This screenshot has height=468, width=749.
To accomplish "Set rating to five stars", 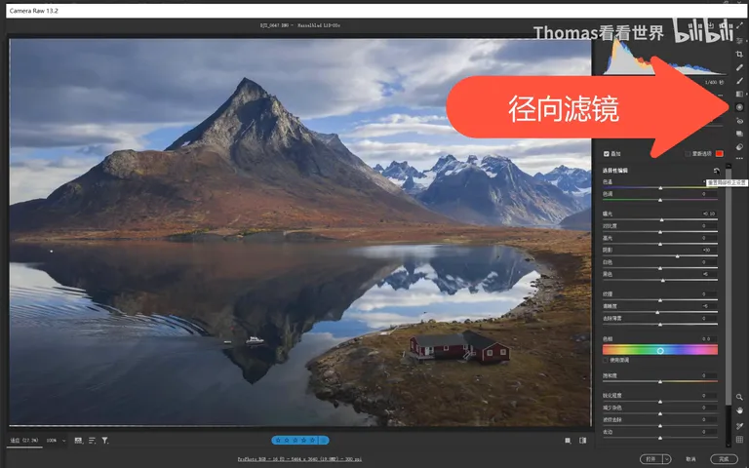I will click(x=313, y=441).
